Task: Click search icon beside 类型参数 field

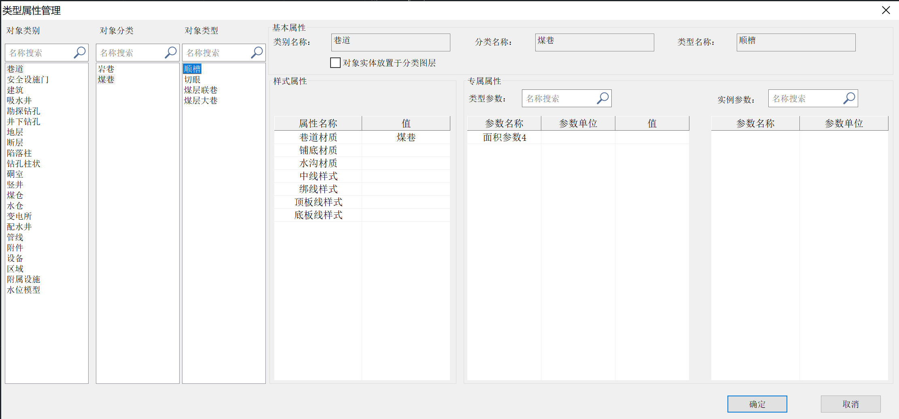Action: pyautogui.click(x=603, y=98)
